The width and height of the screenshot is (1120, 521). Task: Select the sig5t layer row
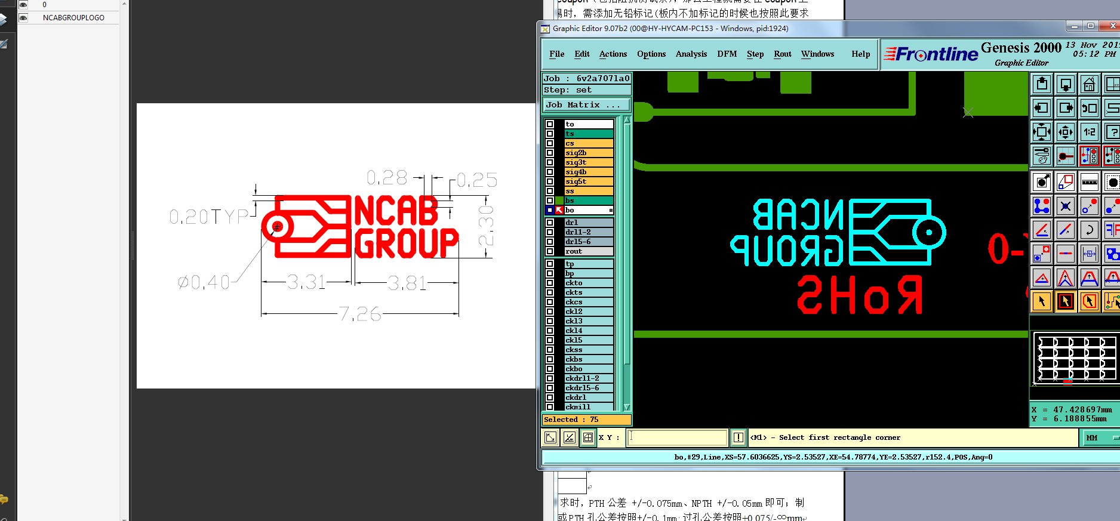pos(589,181)
